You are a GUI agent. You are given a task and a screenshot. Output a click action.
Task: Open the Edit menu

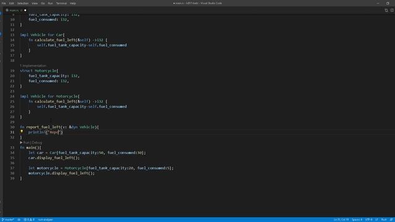coord(12,3)
